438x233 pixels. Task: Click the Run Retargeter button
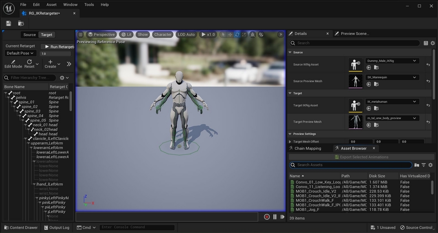(57, 47)
